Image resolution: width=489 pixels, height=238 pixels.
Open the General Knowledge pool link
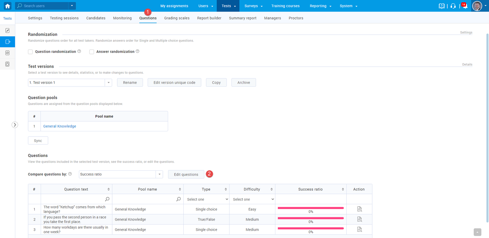pyautogui.click(x=60, y=126)
